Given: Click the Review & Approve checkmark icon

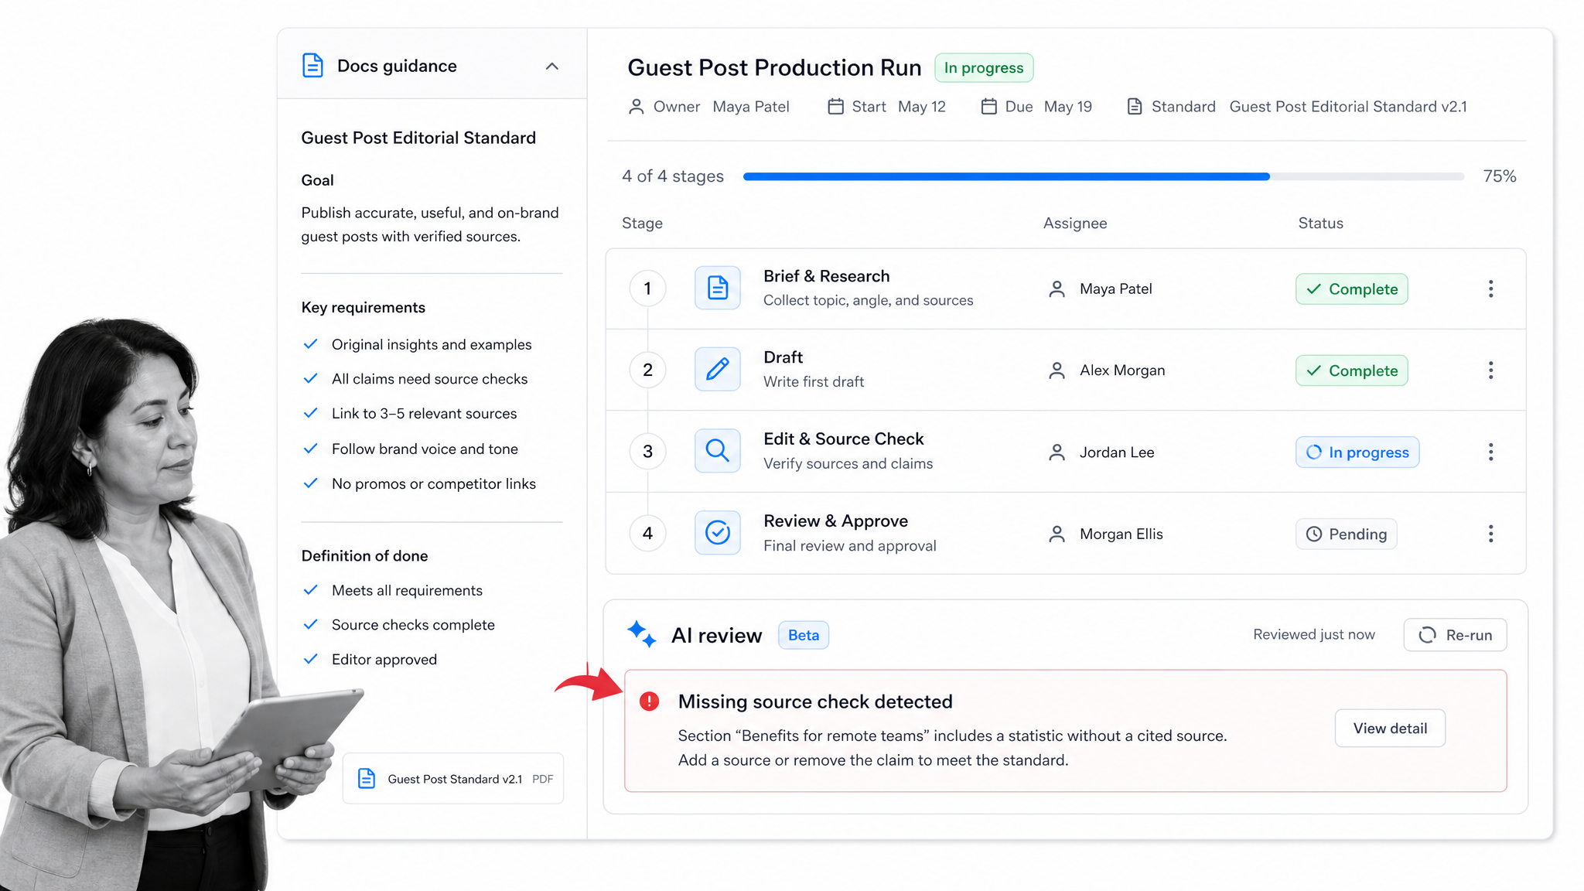Looking at the screenshot, I should [718, 532].
